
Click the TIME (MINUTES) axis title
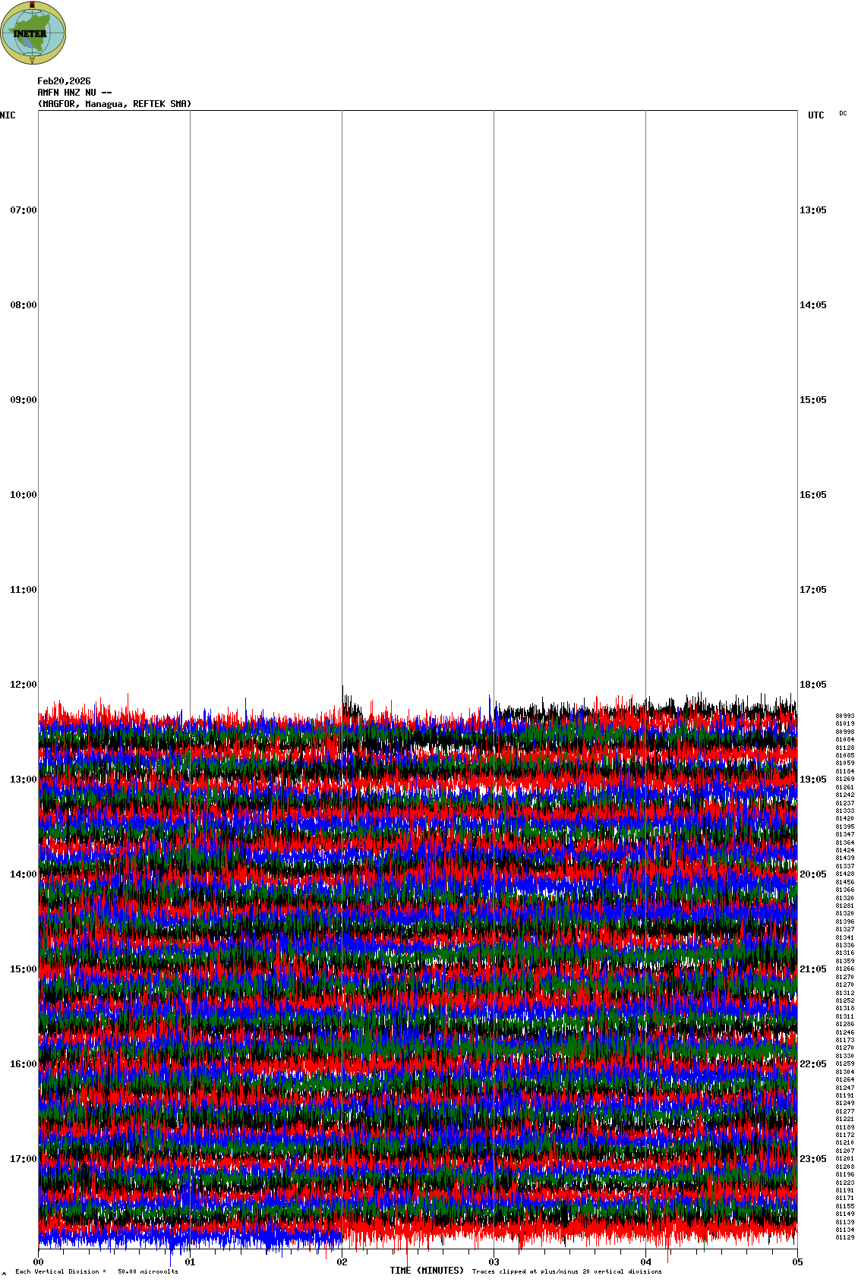click(x=427, y=1271)
